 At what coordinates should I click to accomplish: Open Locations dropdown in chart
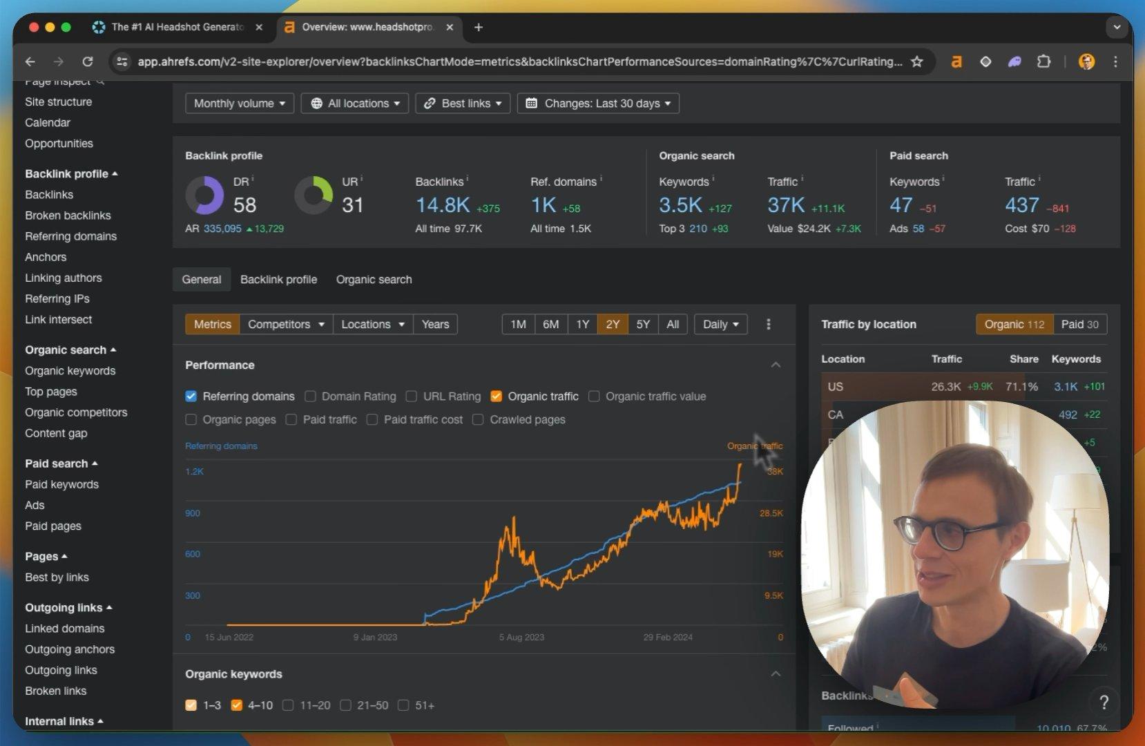coord(373,324)
